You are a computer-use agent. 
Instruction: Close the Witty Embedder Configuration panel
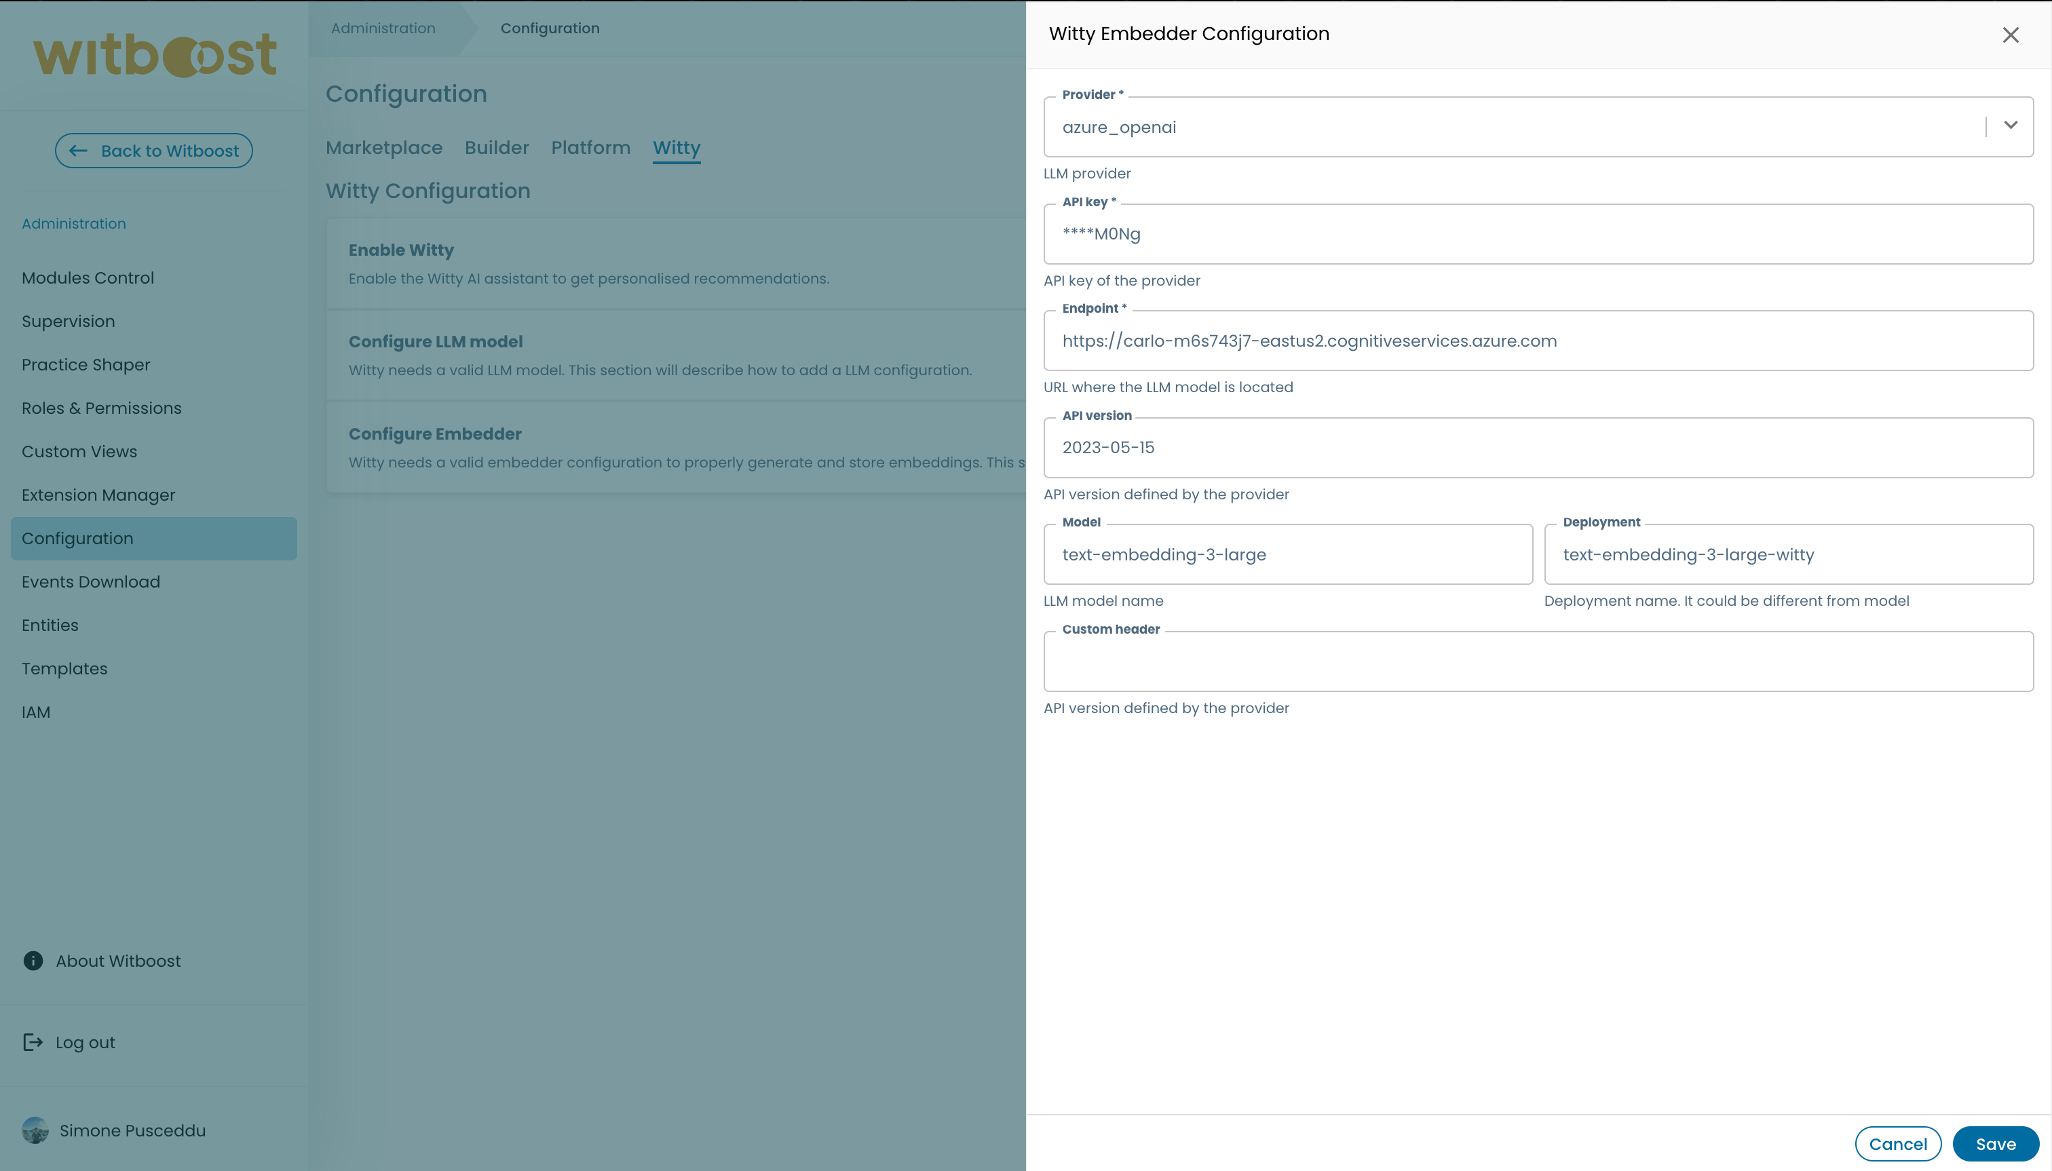[2010, 35]
